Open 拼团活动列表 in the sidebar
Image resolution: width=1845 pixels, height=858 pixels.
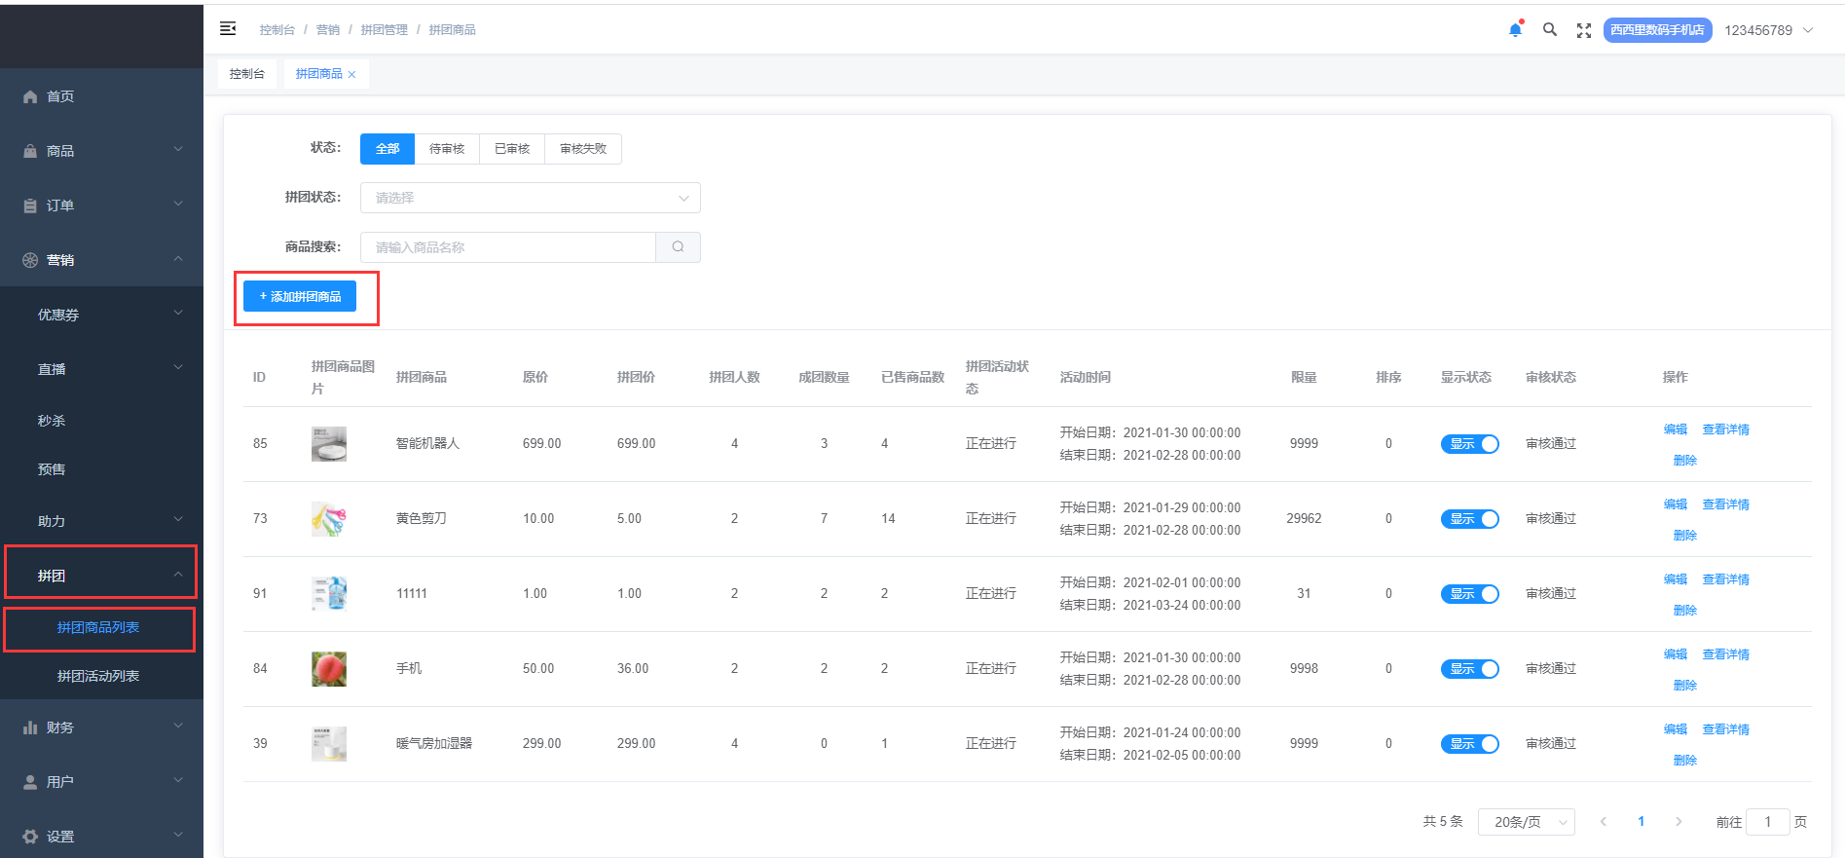click(x=98, y=676)
